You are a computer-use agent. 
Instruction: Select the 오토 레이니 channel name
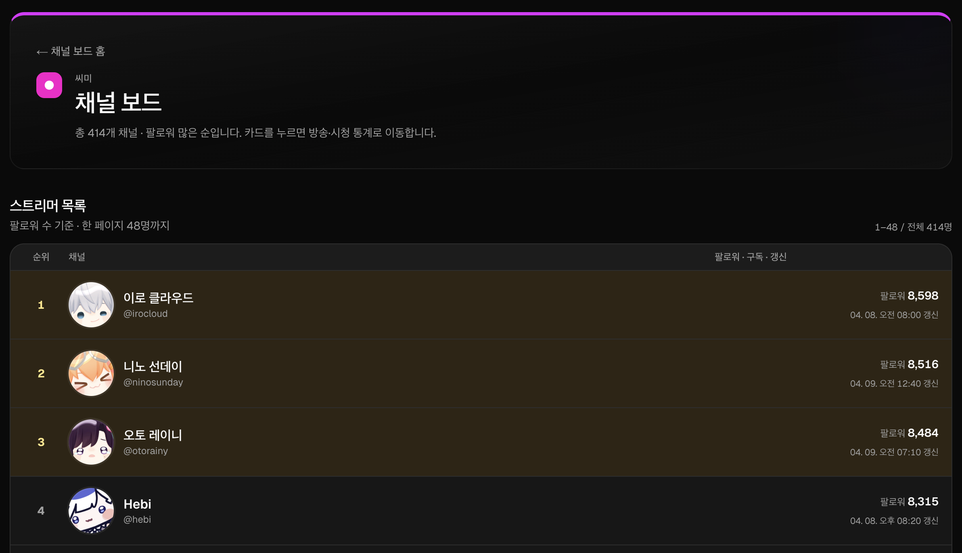coord(153,435)
